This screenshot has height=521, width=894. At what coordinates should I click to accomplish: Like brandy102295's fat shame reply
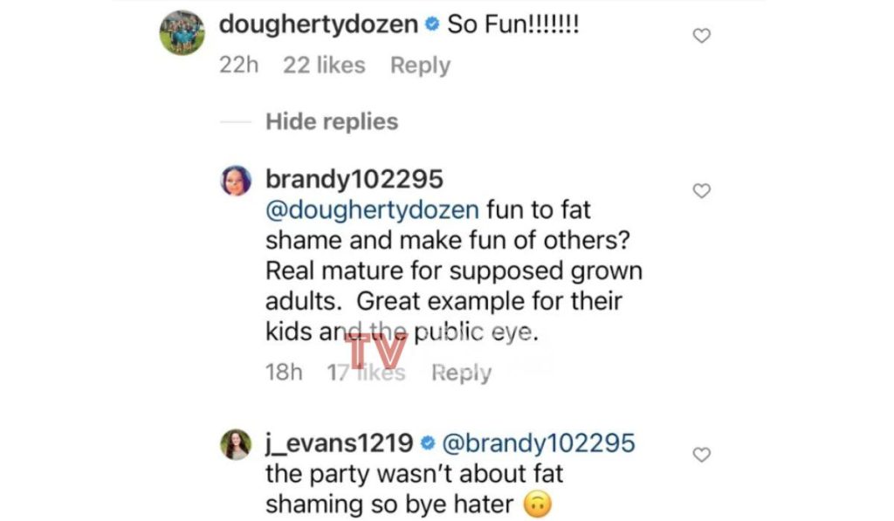[701, 191]
